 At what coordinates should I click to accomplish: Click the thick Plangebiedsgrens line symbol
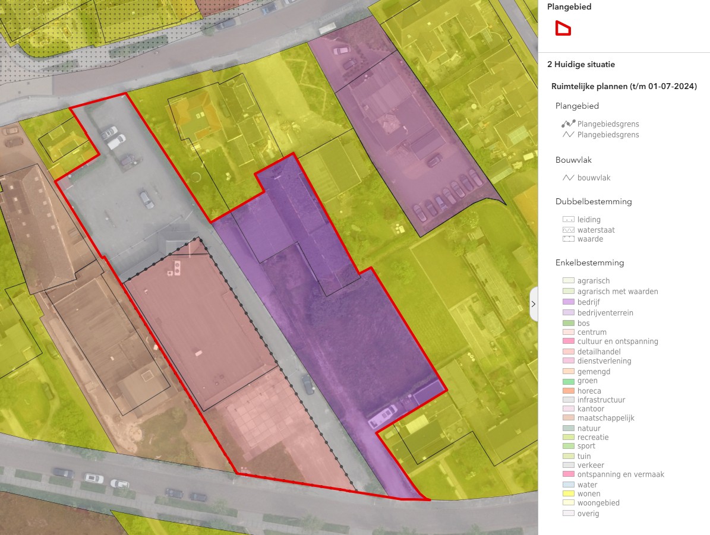point(568,124)
